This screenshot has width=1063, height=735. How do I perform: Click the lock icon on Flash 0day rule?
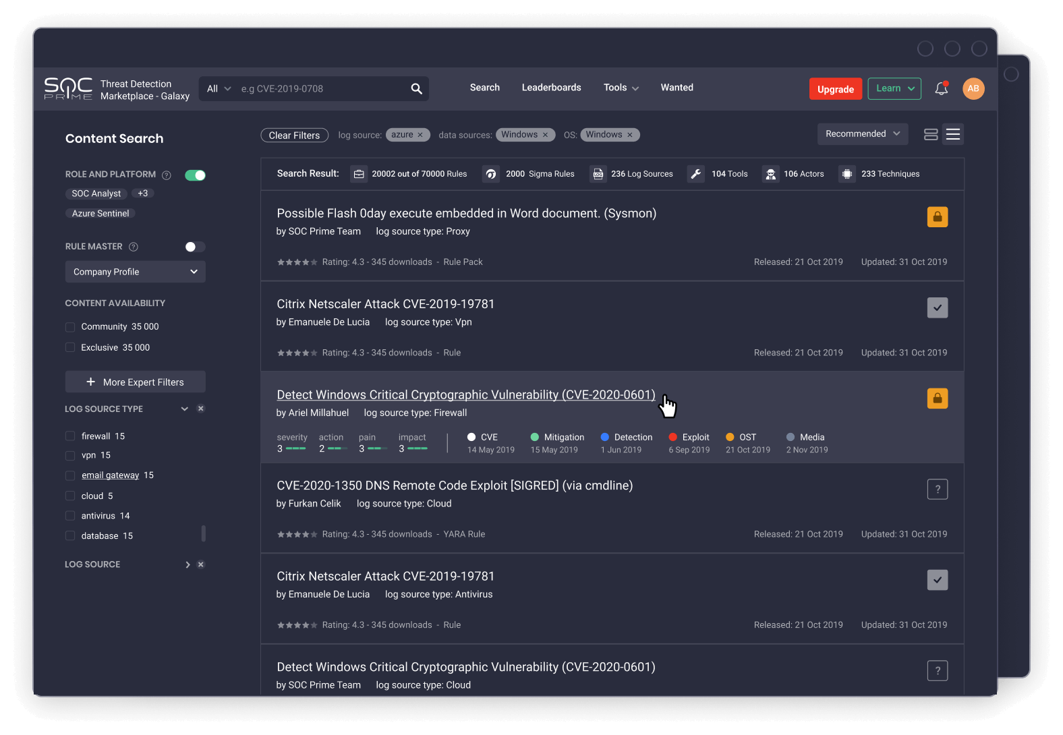click(x=937, y=217)
